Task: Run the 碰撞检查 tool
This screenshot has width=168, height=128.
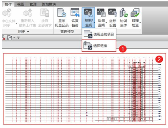Action: click(x=135, y=18)
